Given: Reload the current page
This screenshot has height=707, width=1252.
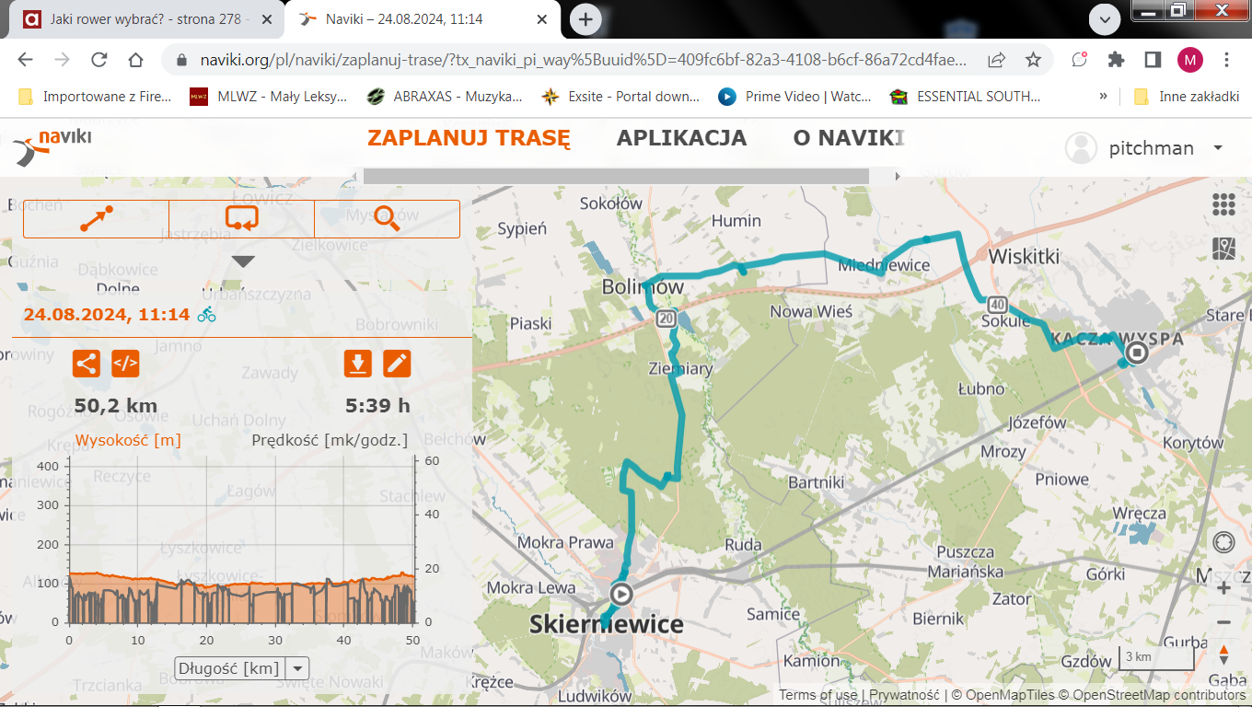Looking at the screenshot, I should (x=99, y=60).
